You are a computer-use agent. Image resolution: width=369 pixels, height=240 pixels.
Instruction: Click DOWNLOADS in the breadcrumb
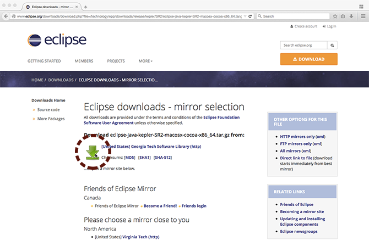(61, 80)
